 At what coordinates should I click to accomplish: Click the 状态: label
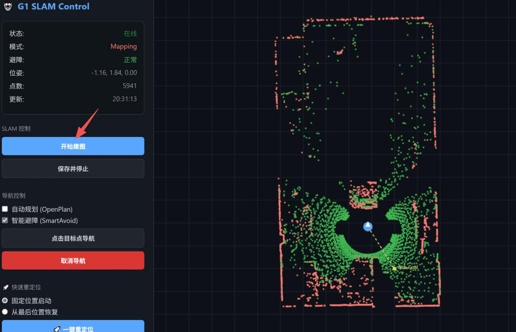click(x=17, y=34)
